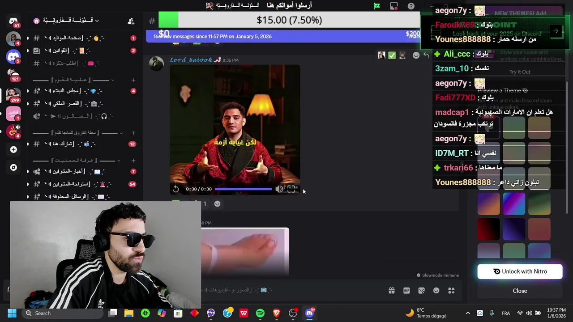Image resolution: width=573 pixels, height=322 pixels.
Task: Collapse the غرفة العمليات category
Action: [x=76, y=161]
